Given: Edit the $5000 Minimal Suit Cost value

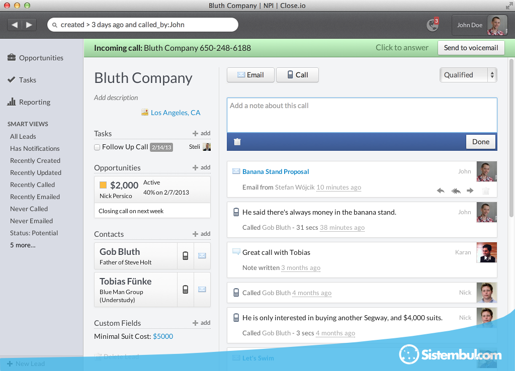Looking at the screenshot, I should (x=163, y=336).
